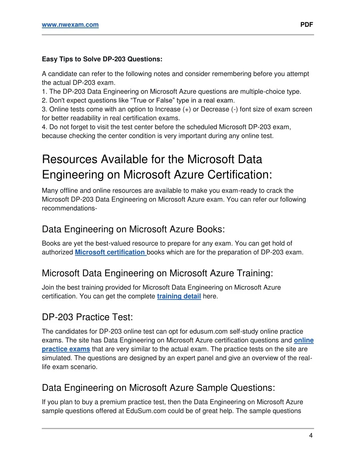The image size is (356, 461).
Task: Click the 'Engineering on Microsoft Azure Certification:' heading line
Action: [157, 175]
